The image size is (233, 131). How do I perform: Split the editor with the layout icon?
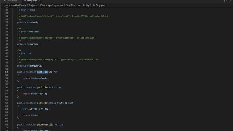230,1
